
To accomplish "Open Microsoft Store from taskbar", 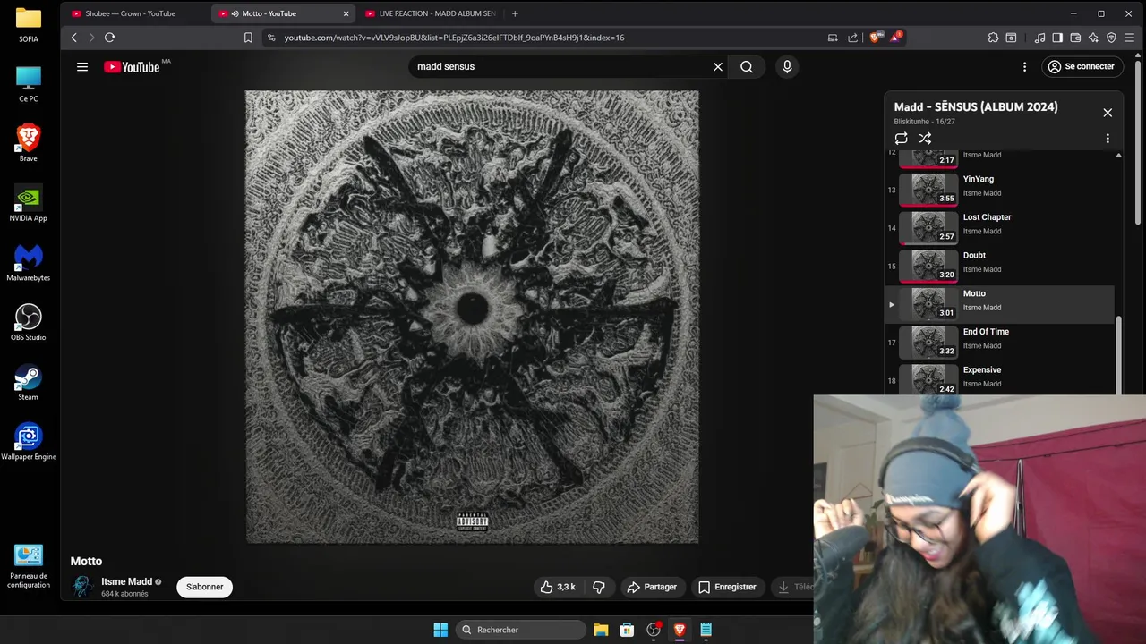I will point(628,630).
